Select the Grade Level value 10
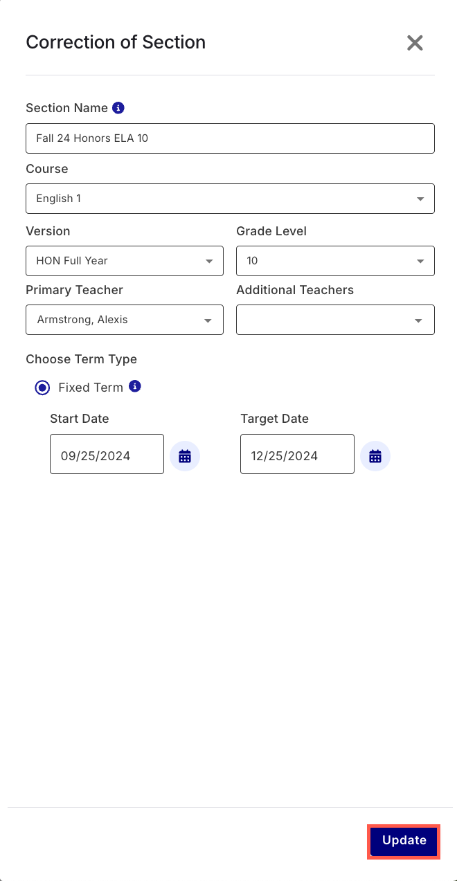The image size is (457, 881). (335, 261)
